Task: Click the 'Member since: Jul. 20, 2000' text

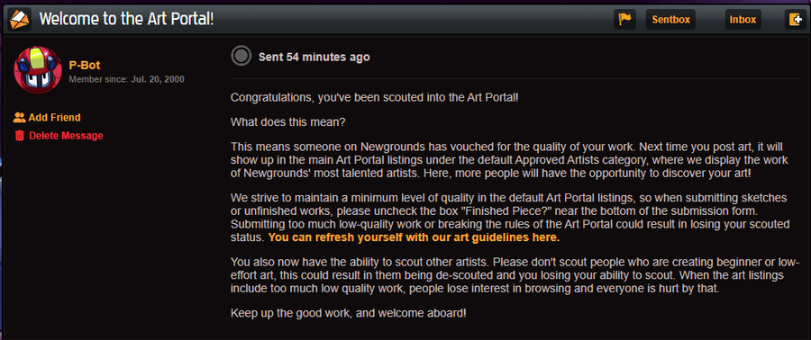Action: click(x=127, y=79)
